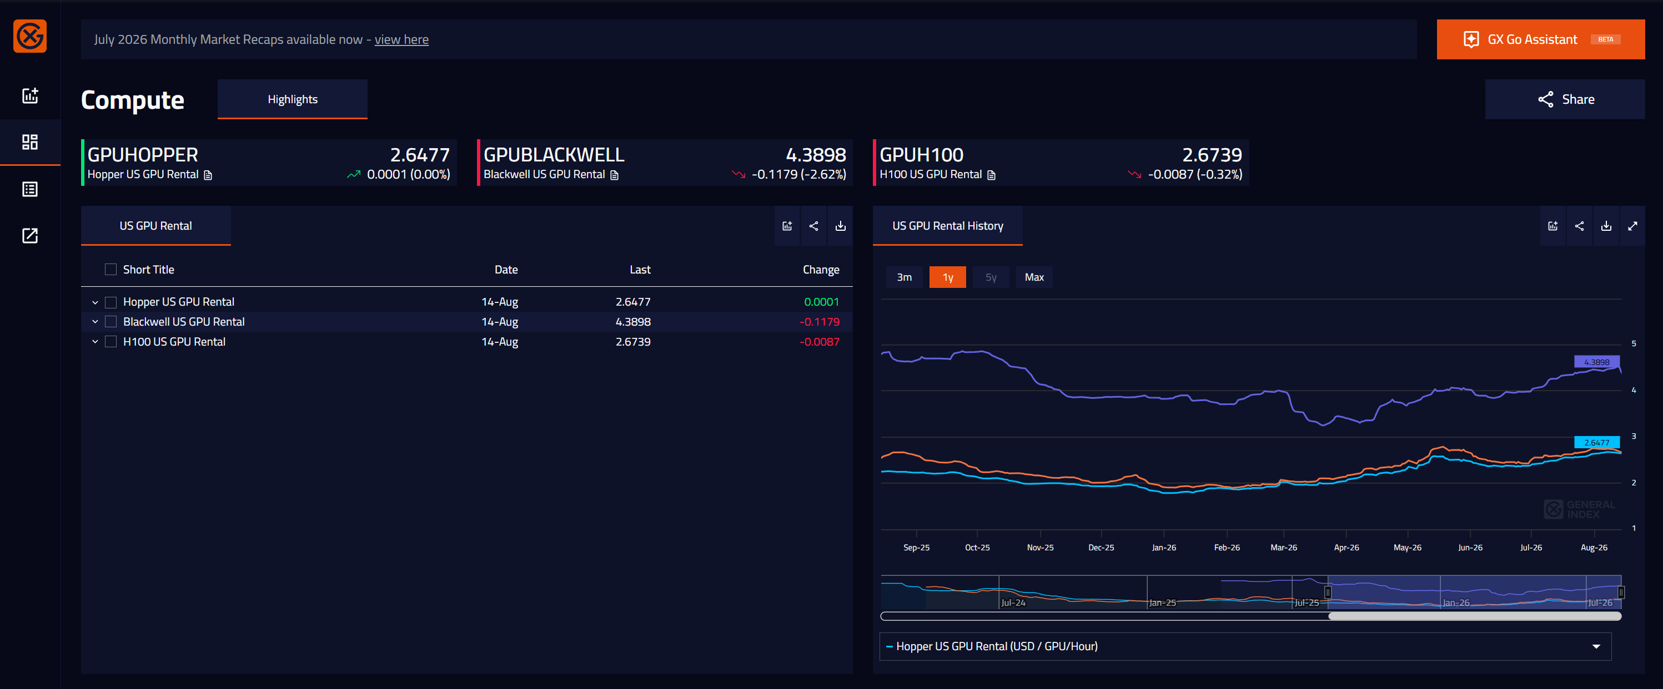Click the Jul-24 marker in navigator

[x=1013, y=602]
